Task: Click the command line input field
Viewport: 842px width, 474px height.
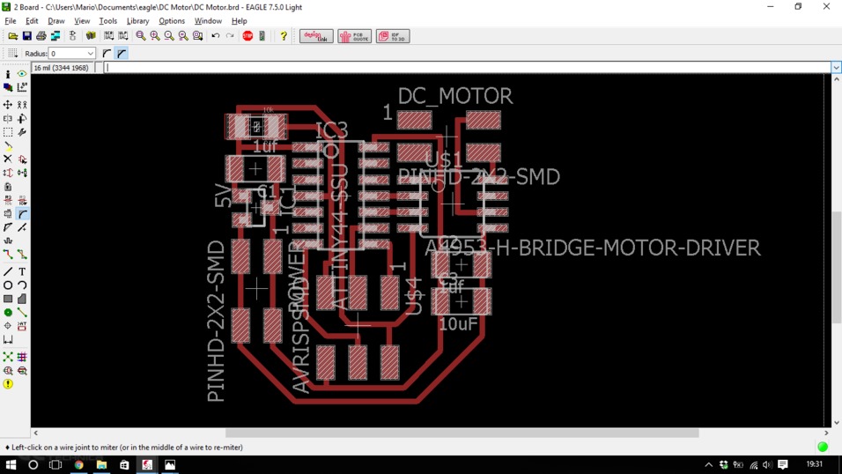Action: (467, 68)
